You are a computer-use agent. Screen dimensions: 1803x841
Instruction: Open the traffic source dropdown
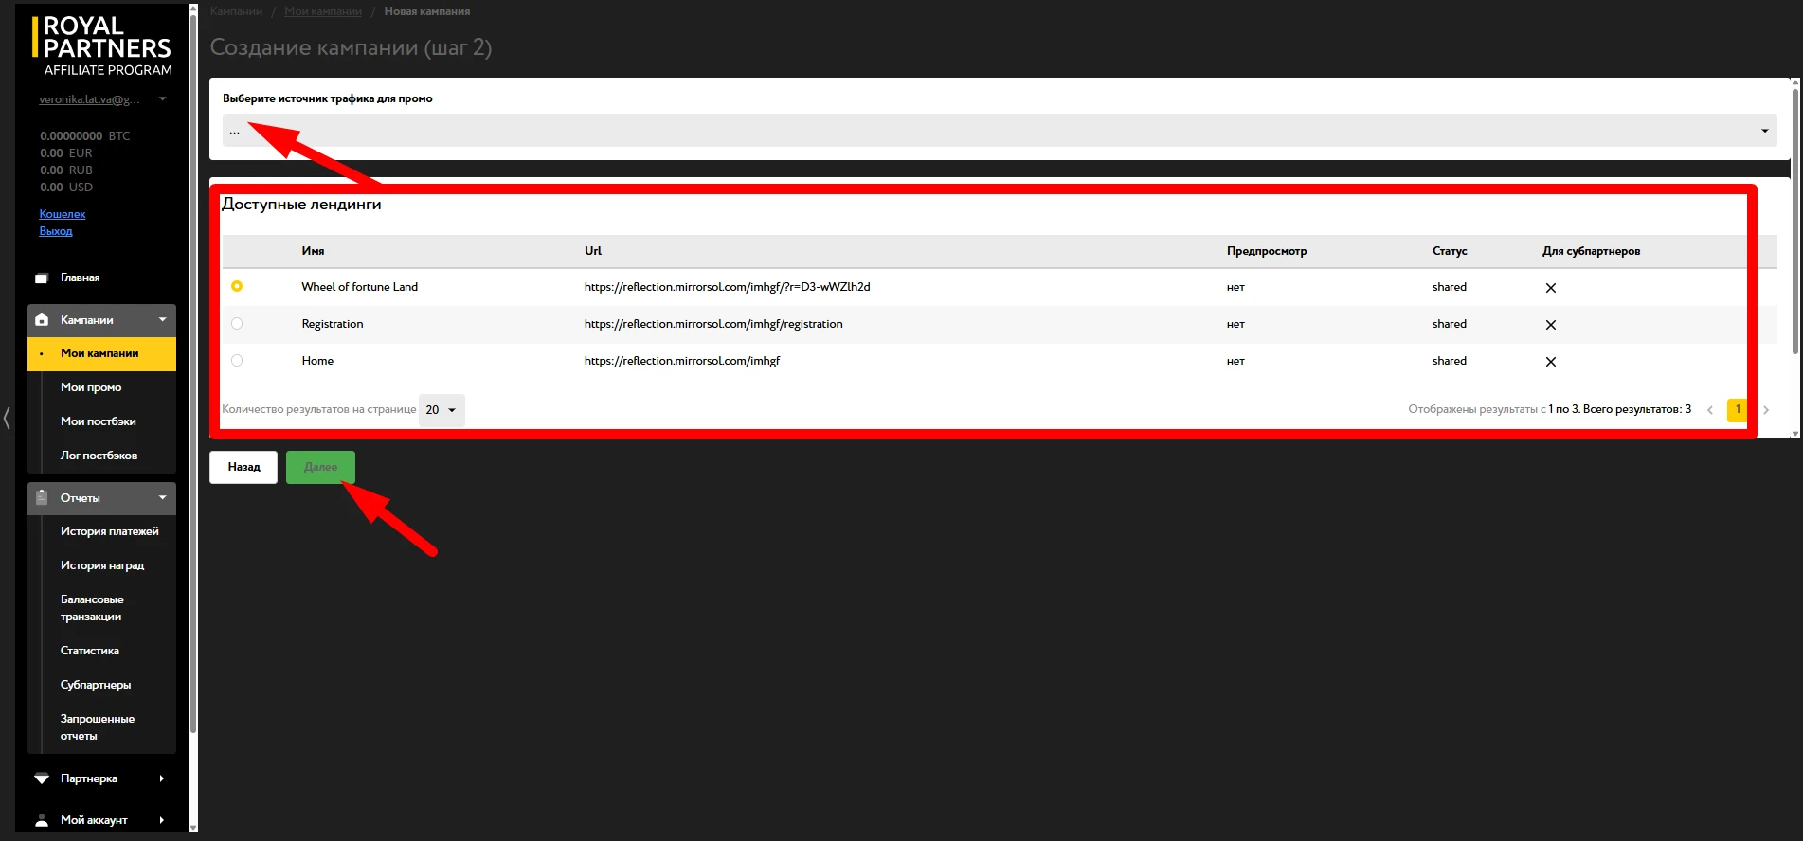[1000, 131]
